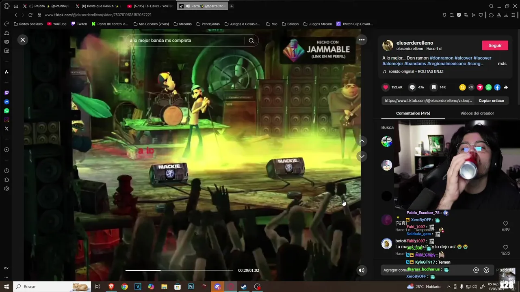Click the video search input field
The image size is (520, 292).
(x=185, y=41)
